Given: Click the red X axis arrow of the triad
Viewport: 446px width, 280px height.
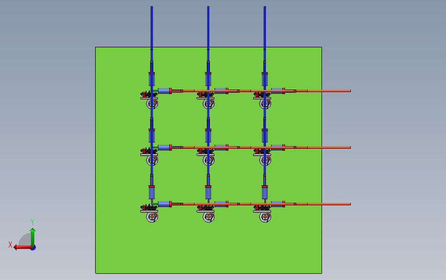Looking at the screenshot, I should [22, 247].
